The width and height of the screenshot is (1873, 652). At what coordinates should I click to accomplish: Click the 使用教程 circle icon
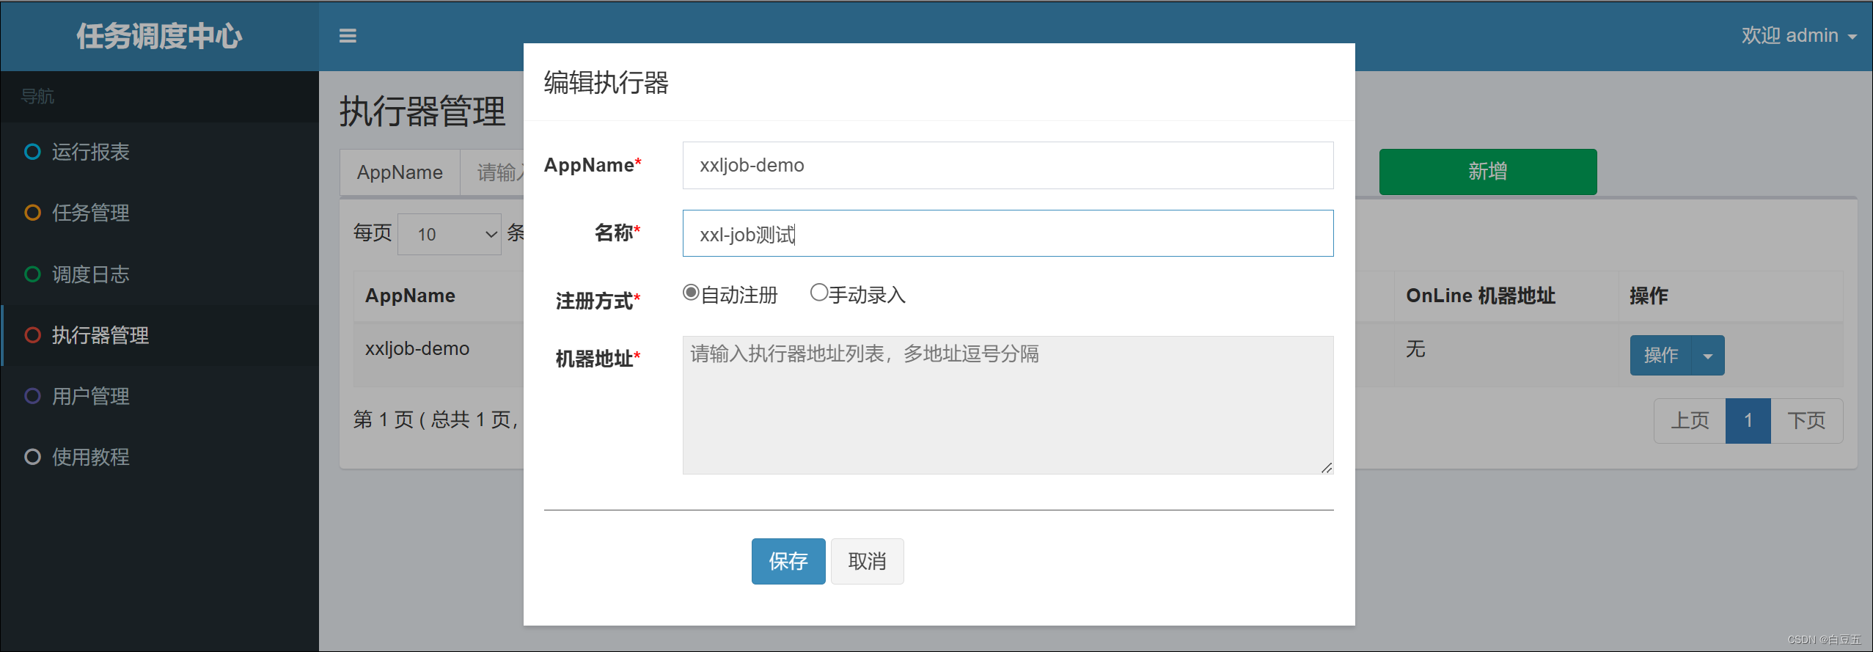(x=32, y=457)
